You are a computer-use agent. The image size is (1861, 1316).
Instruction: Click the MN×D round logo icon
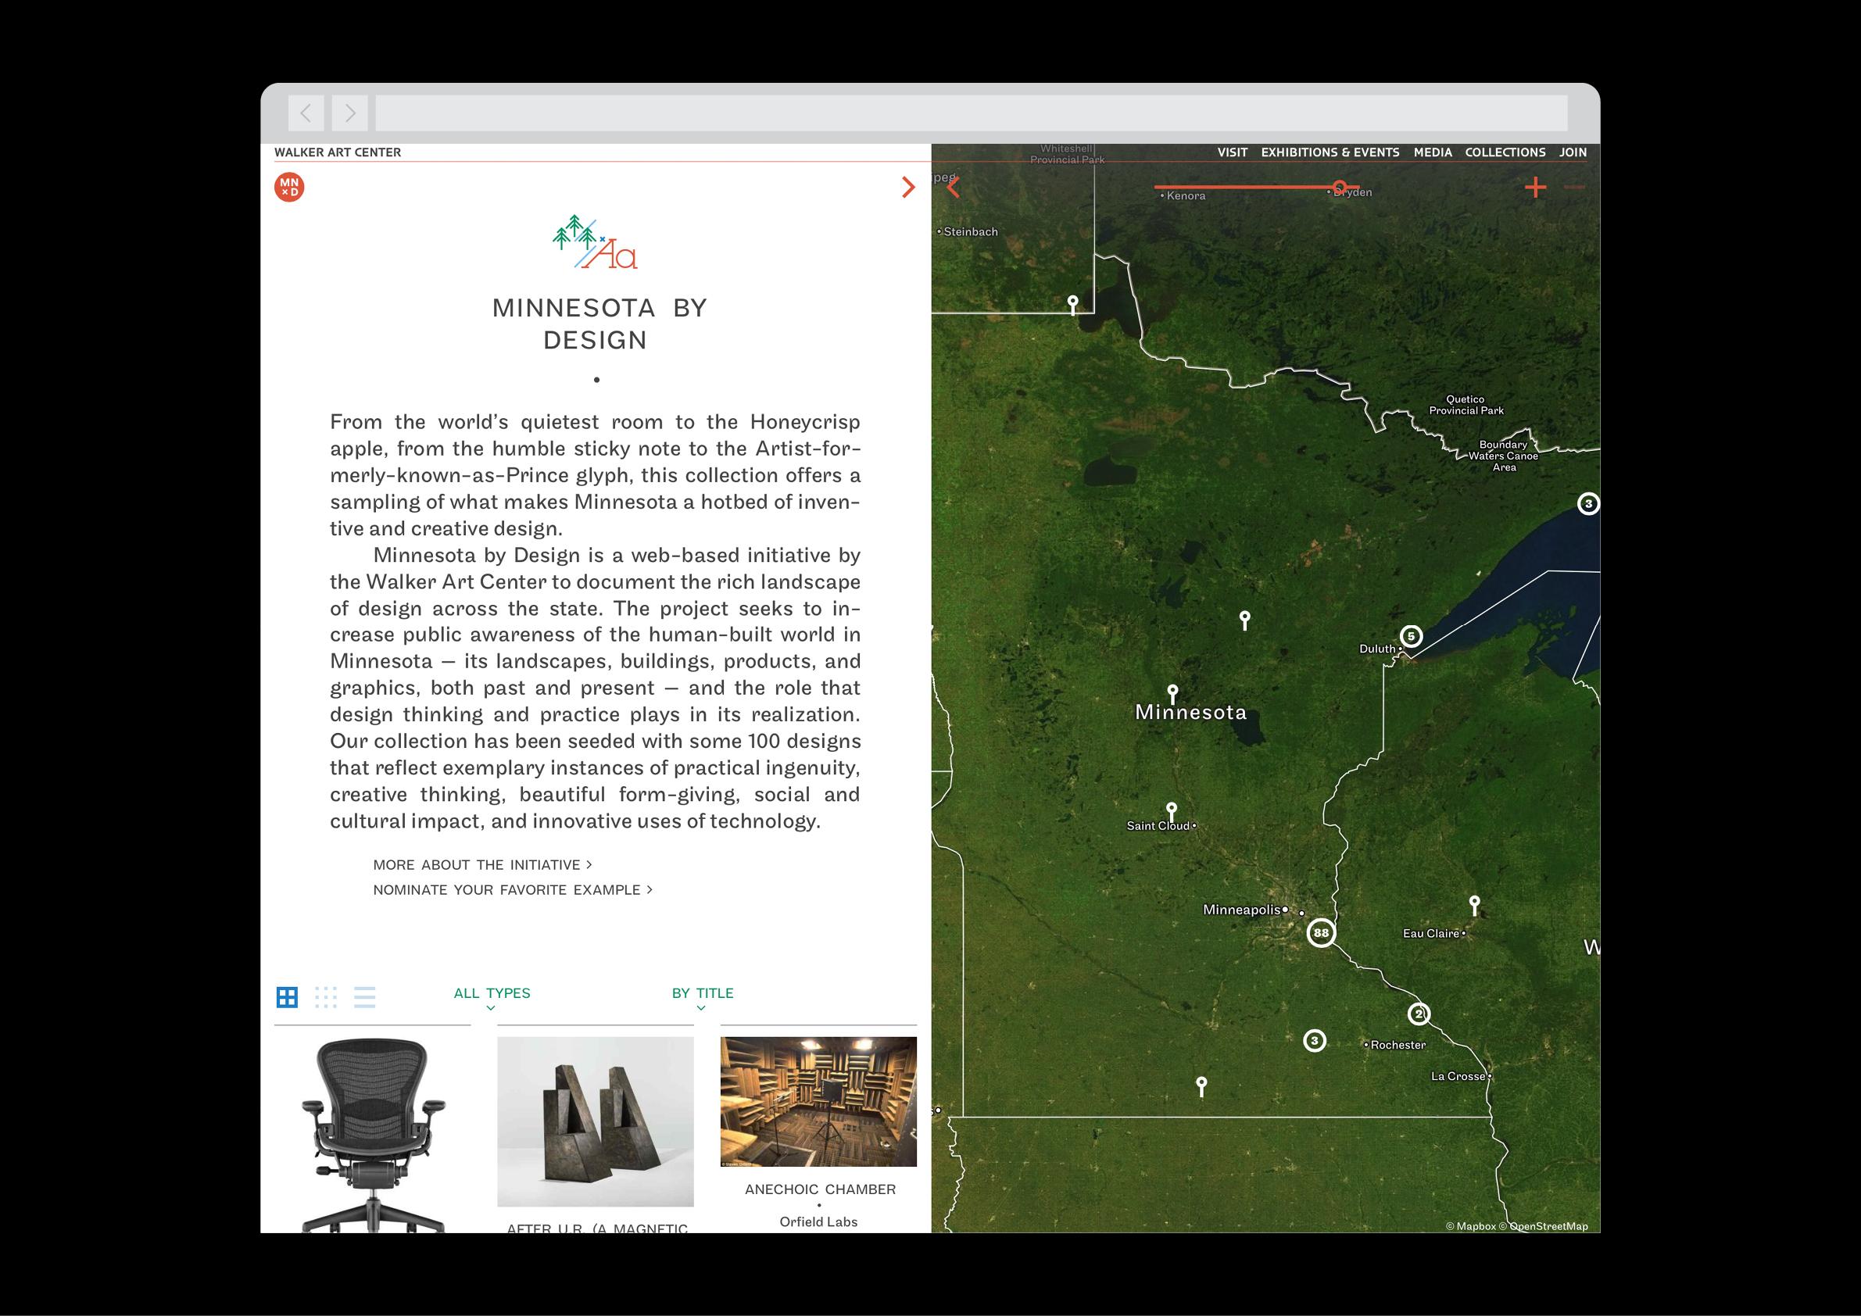pyautogui.click(x=289, y=188)
